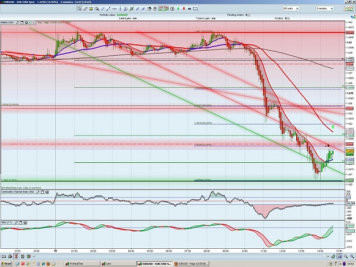Screen dimensions: 356x267
Task: Open the TRIX indicator settings wrench
Action: 16,223
